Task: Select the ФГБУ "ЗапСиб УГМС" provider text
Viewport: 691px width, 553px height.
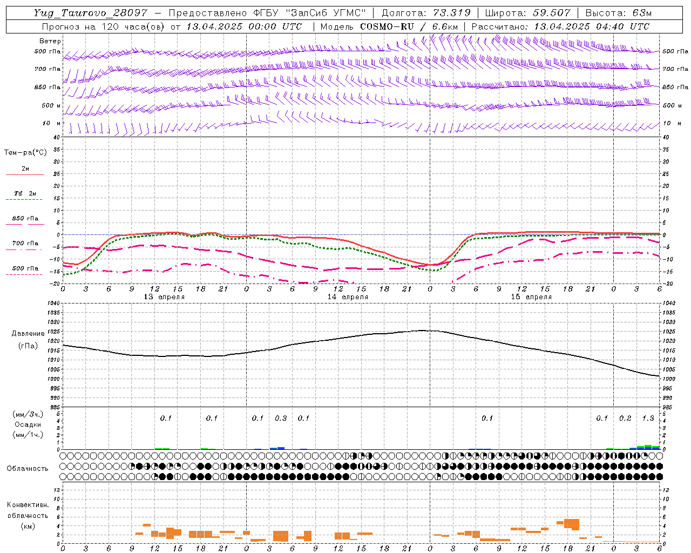Action: 309,13
